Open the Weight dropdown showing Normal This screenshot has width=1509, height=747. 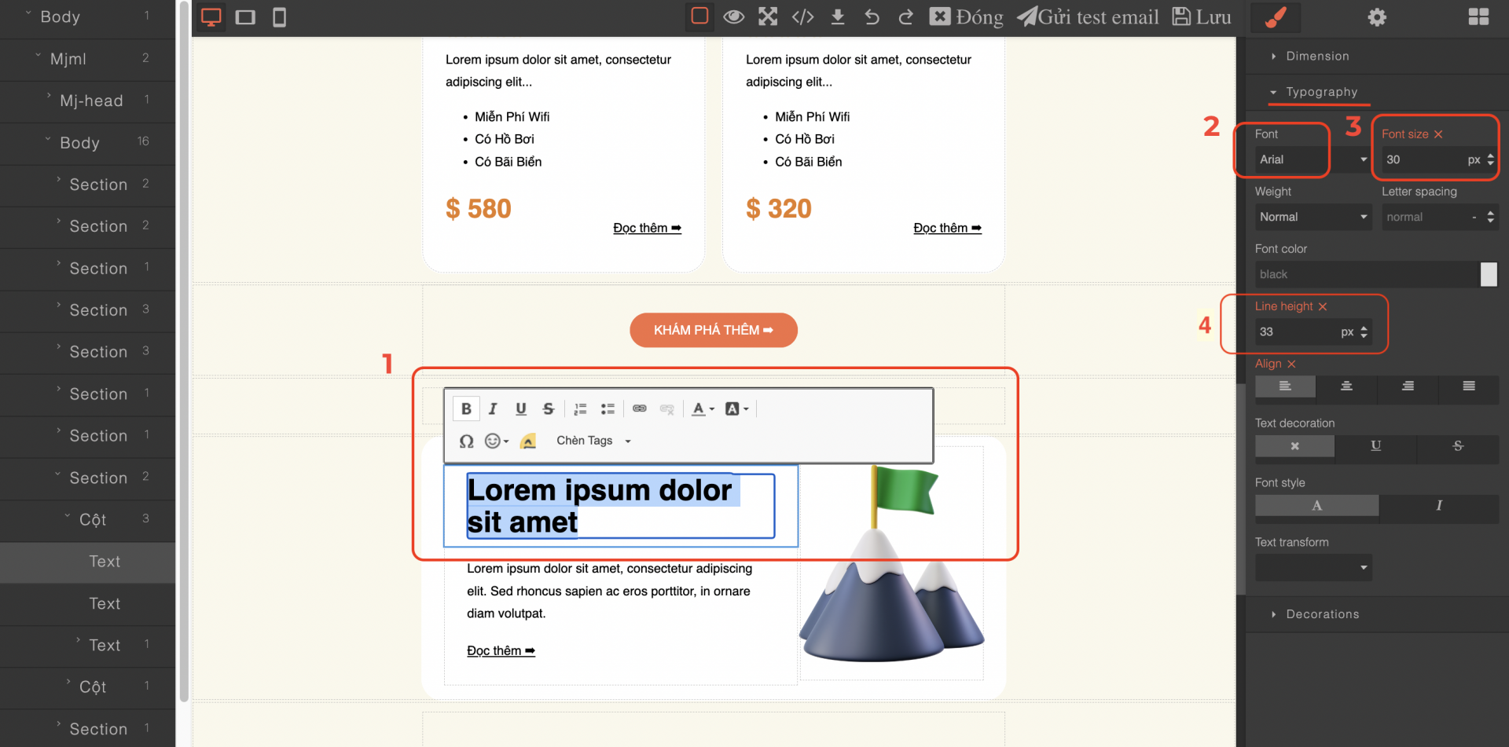[1313, 217]
